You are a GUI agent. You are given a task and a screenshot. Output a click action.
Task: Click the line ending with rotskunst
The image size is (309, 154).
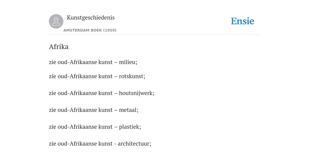point(97,76)
